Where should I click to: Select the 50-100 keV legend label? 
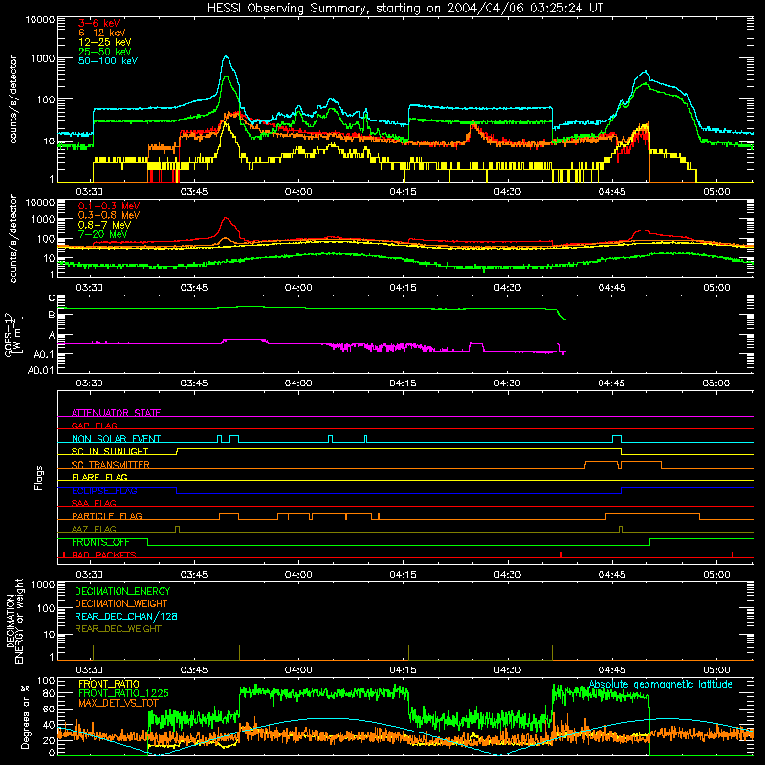[108, 61]
